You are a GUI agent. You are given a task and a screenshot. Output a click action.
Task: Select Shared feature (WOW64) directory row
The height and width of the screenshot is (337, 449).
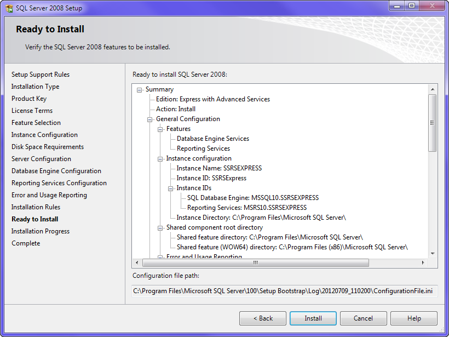pos(292,247)
